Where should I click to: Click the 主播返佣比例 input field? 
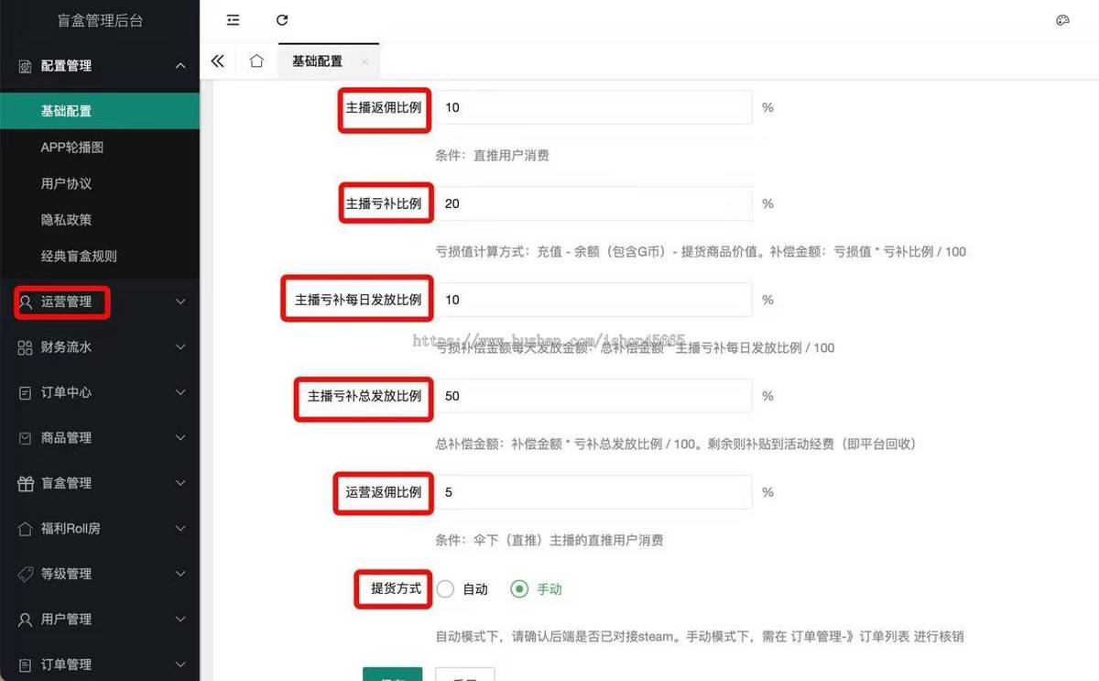tap(593, 107)
